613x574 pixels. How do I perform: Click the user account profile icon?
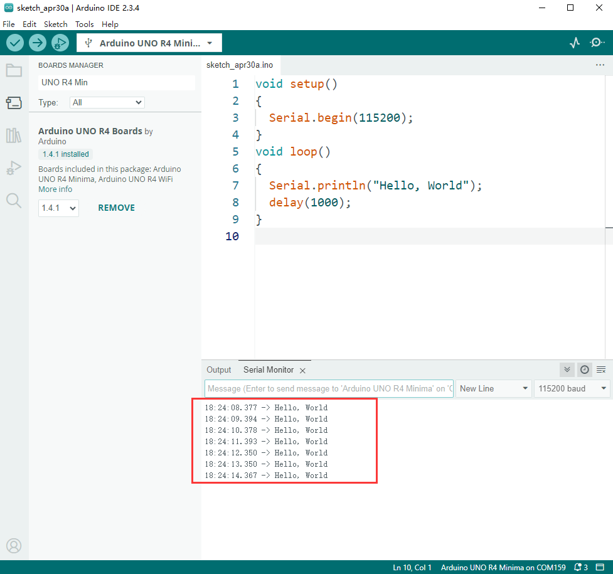[14, 546]
